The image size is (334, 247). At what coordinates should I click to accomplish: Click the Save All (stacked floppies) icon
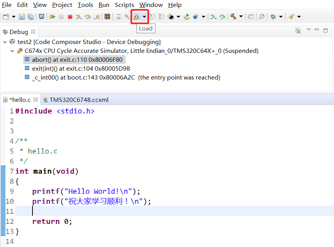31,17
